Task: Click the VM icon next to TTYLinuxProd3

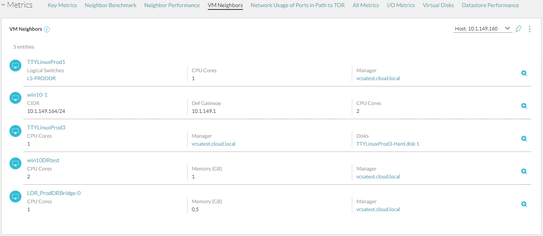Action: pos(15,131)
